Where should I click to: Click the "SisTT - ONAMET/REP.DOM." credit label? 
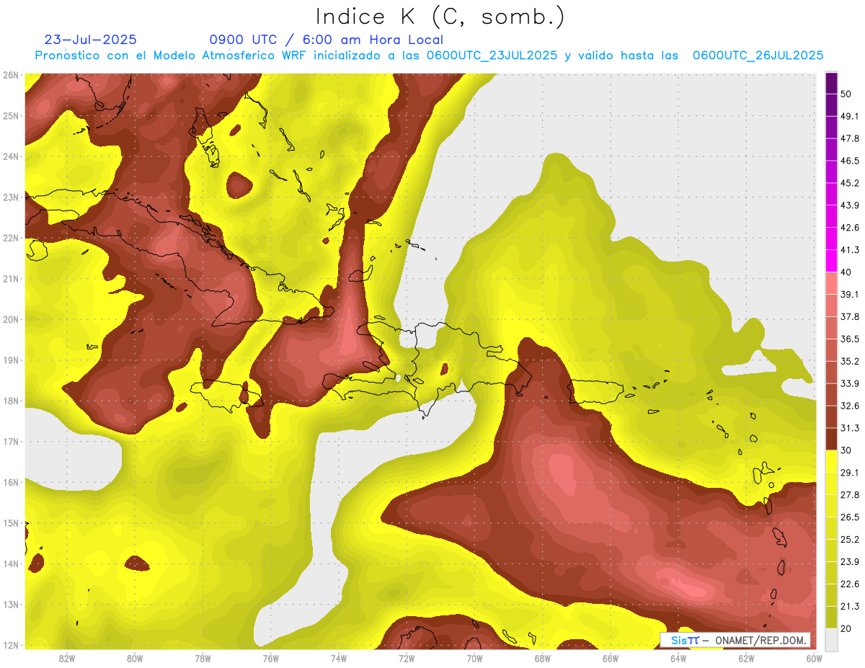coord(735,640)
